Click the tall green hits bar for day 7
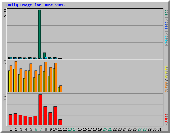The width and height of the screenshot is (170, 133). click(40, 34)
